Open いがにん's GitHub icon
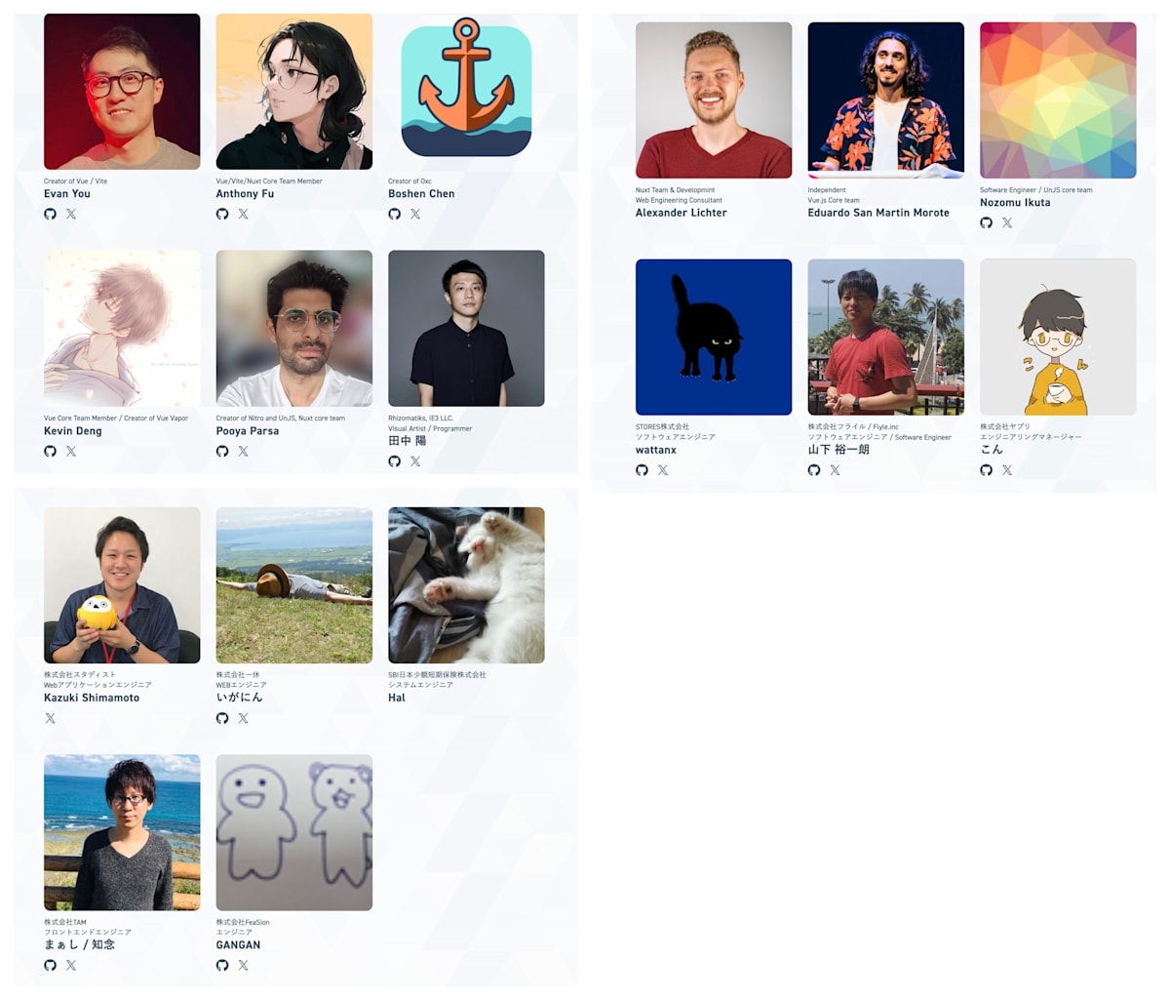Screen dimensions: 1170x1001 pyautogui.click(x=222, y=718)
